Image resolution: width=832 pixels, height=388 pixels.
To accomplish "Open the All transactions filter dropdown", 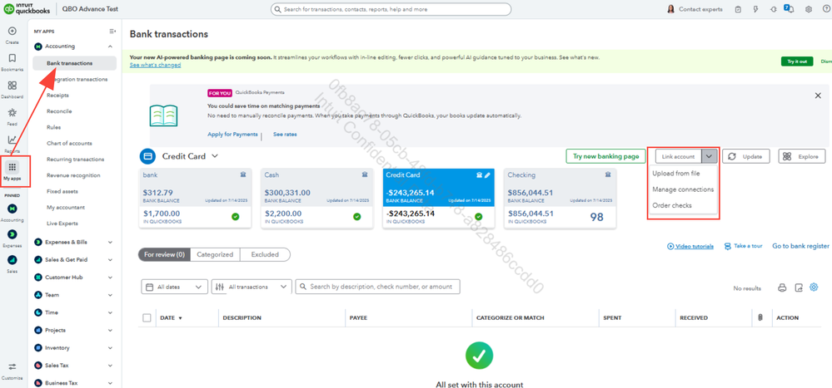I will (x=252, y=287).
